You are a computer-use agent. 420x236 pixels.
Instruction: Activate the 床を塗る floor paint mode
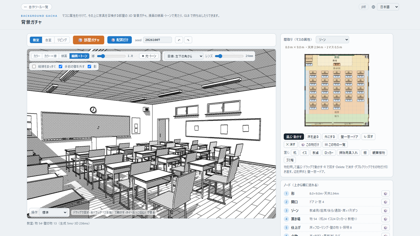pos(313,137)
